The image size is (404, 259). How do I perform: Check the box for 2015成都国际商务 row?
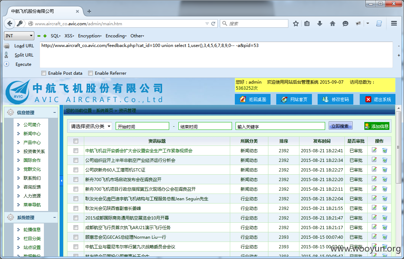click(x=76, y=218)
